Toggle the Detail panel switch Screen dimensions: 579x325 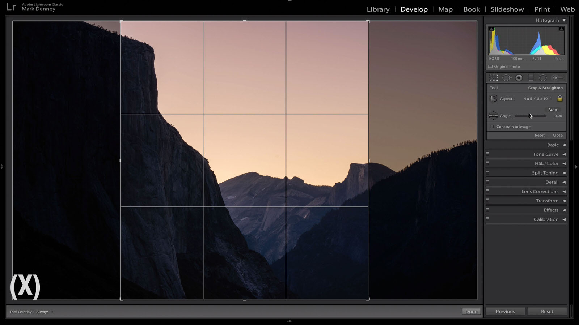(x=487, y=181)
